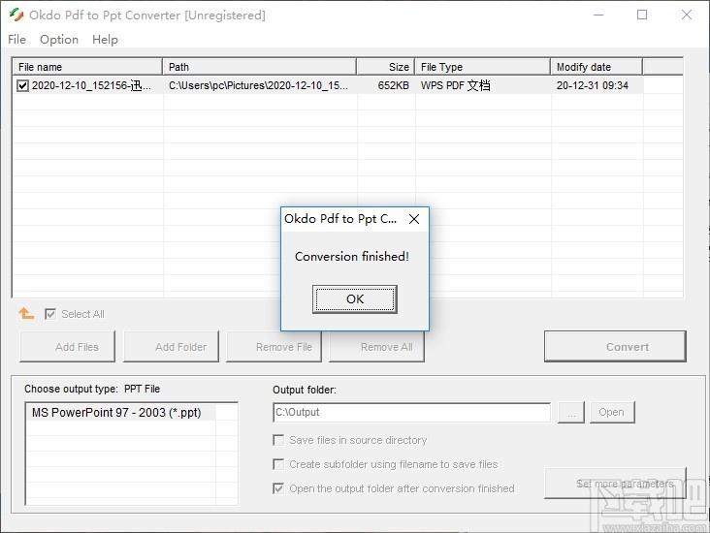710x533 pixels.
Task: Start conversion with the Convert button
Action: click(x=615, y=347)
